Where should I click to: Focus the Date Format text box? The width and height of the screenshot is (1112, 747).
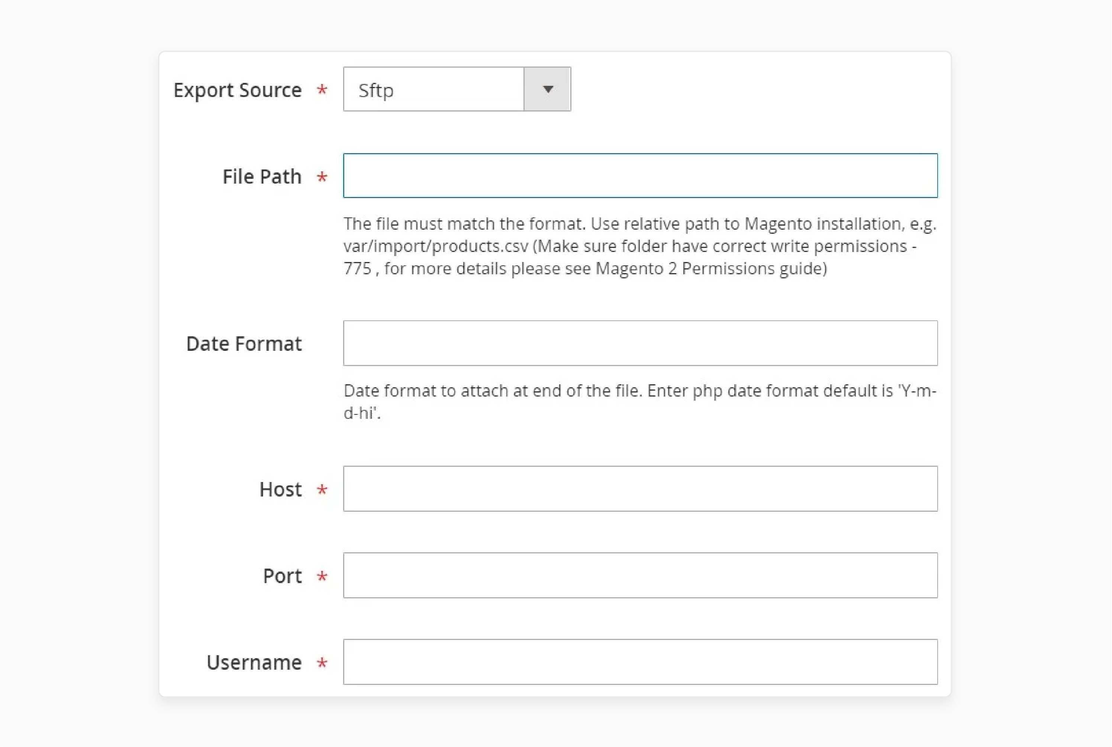click(x=640, y=343)
